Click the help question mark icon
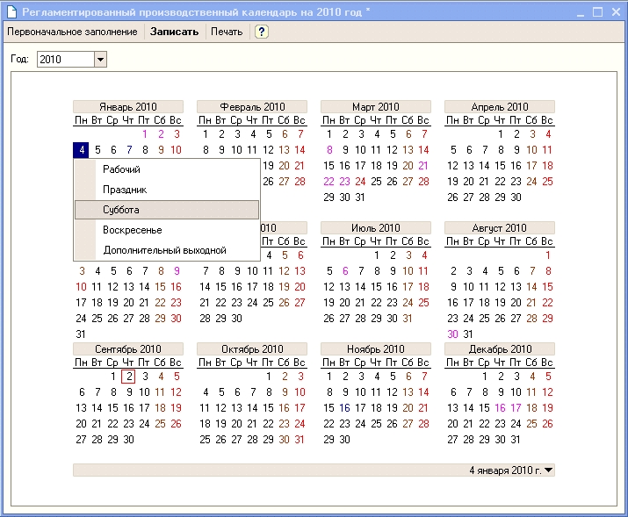This screenshot has width=628, height=517. 261,32
